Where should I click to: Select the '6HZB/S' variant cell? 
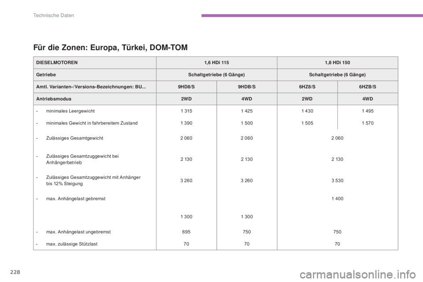(367, 87)
